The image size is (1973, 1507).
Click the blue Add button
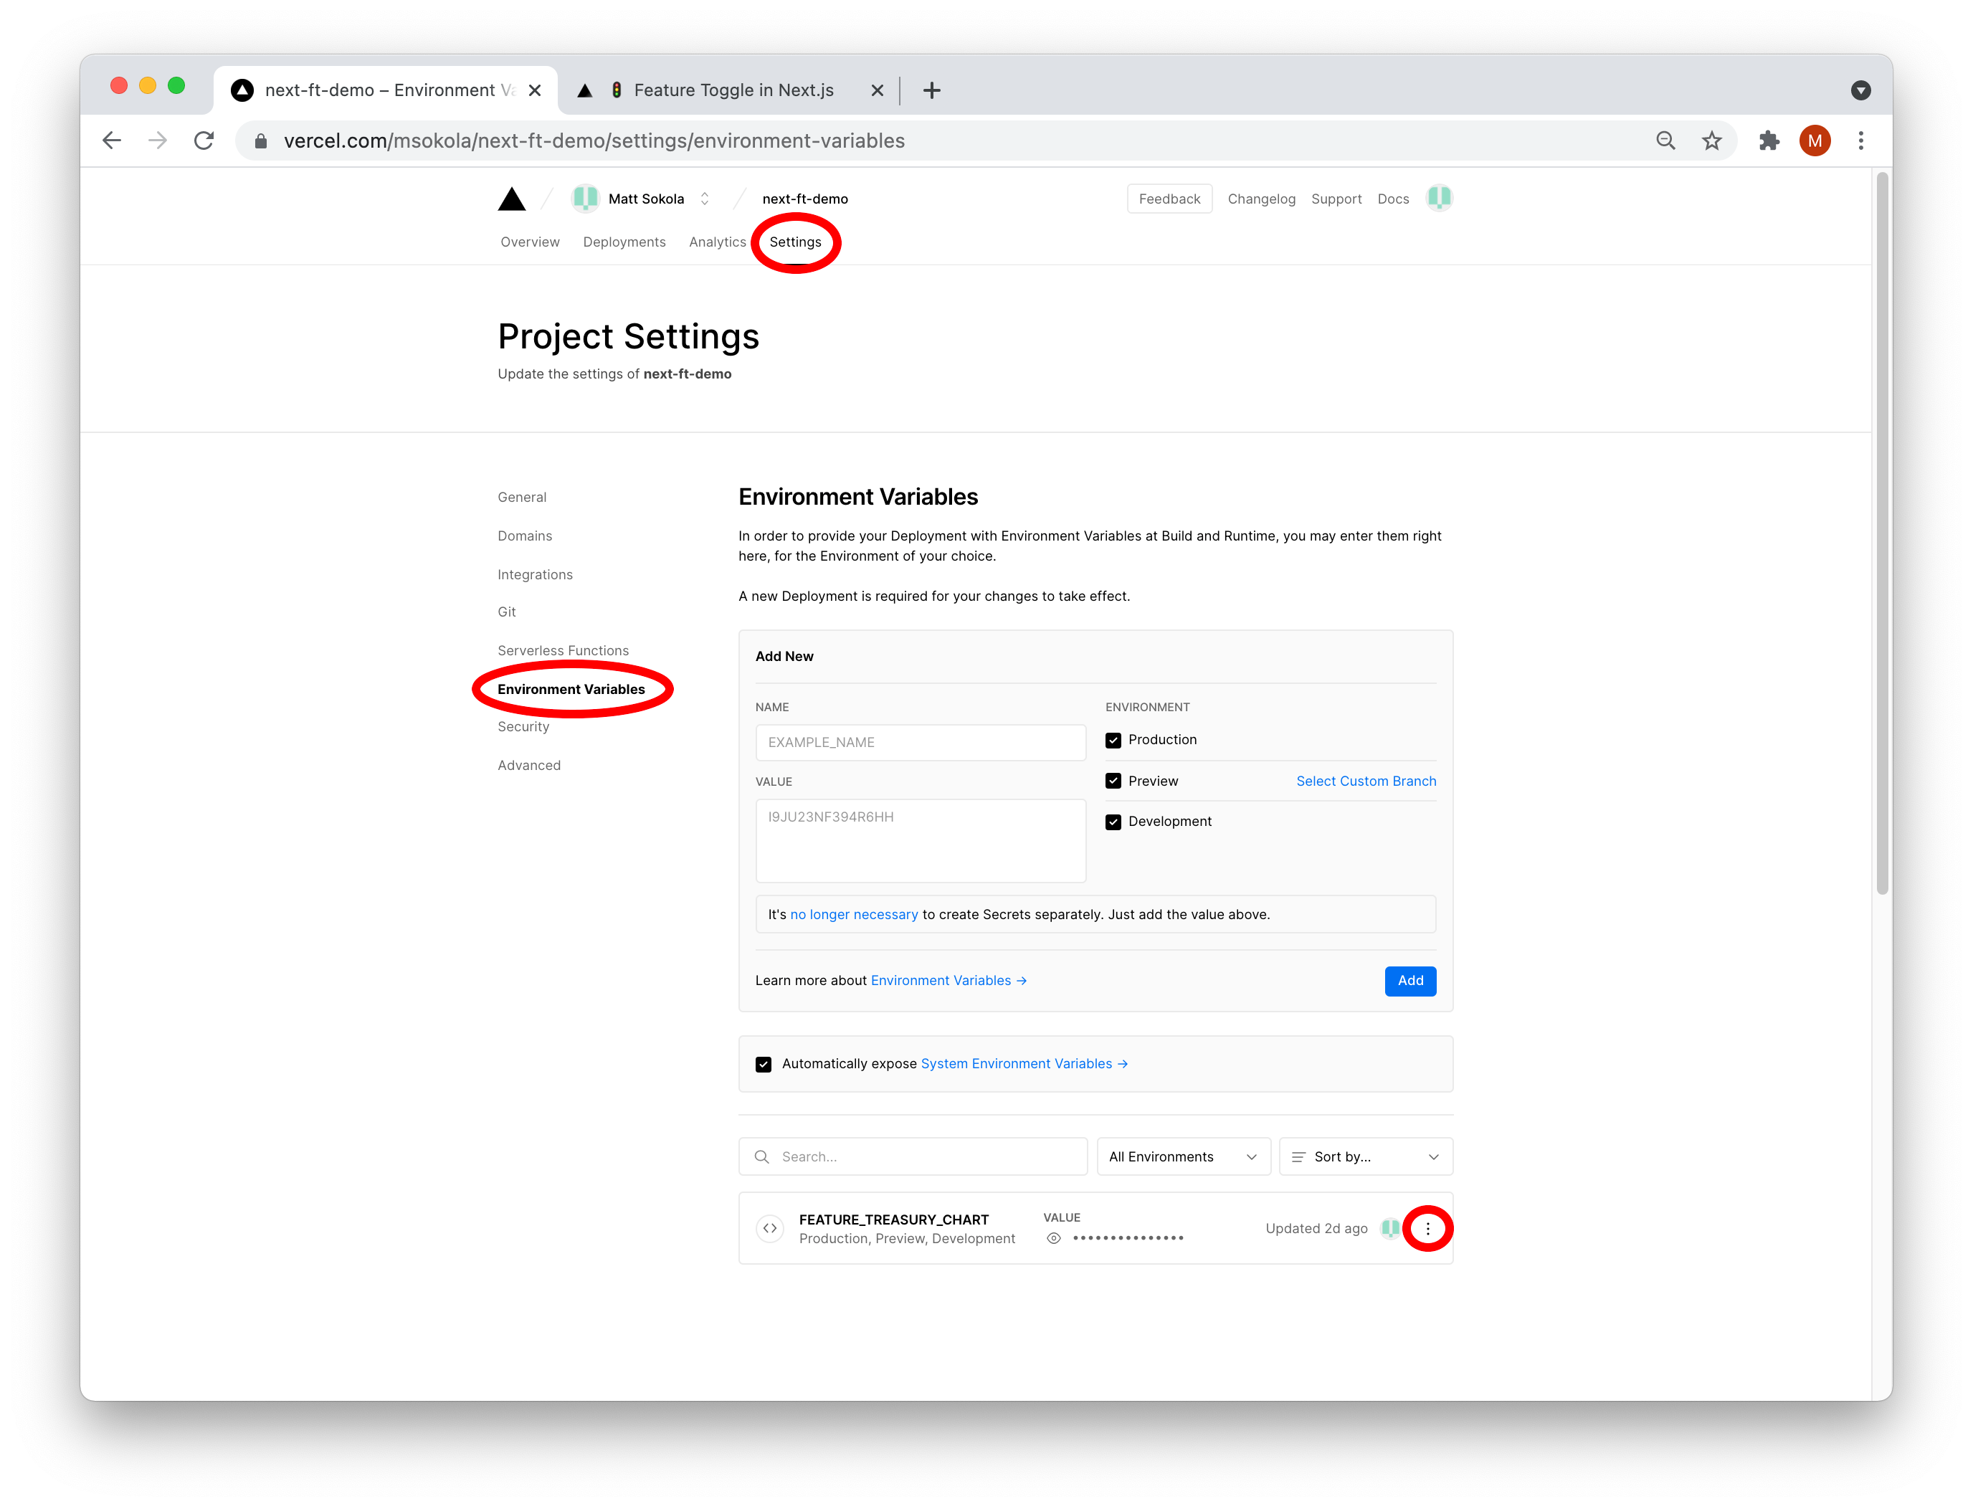coord(1409,981)
